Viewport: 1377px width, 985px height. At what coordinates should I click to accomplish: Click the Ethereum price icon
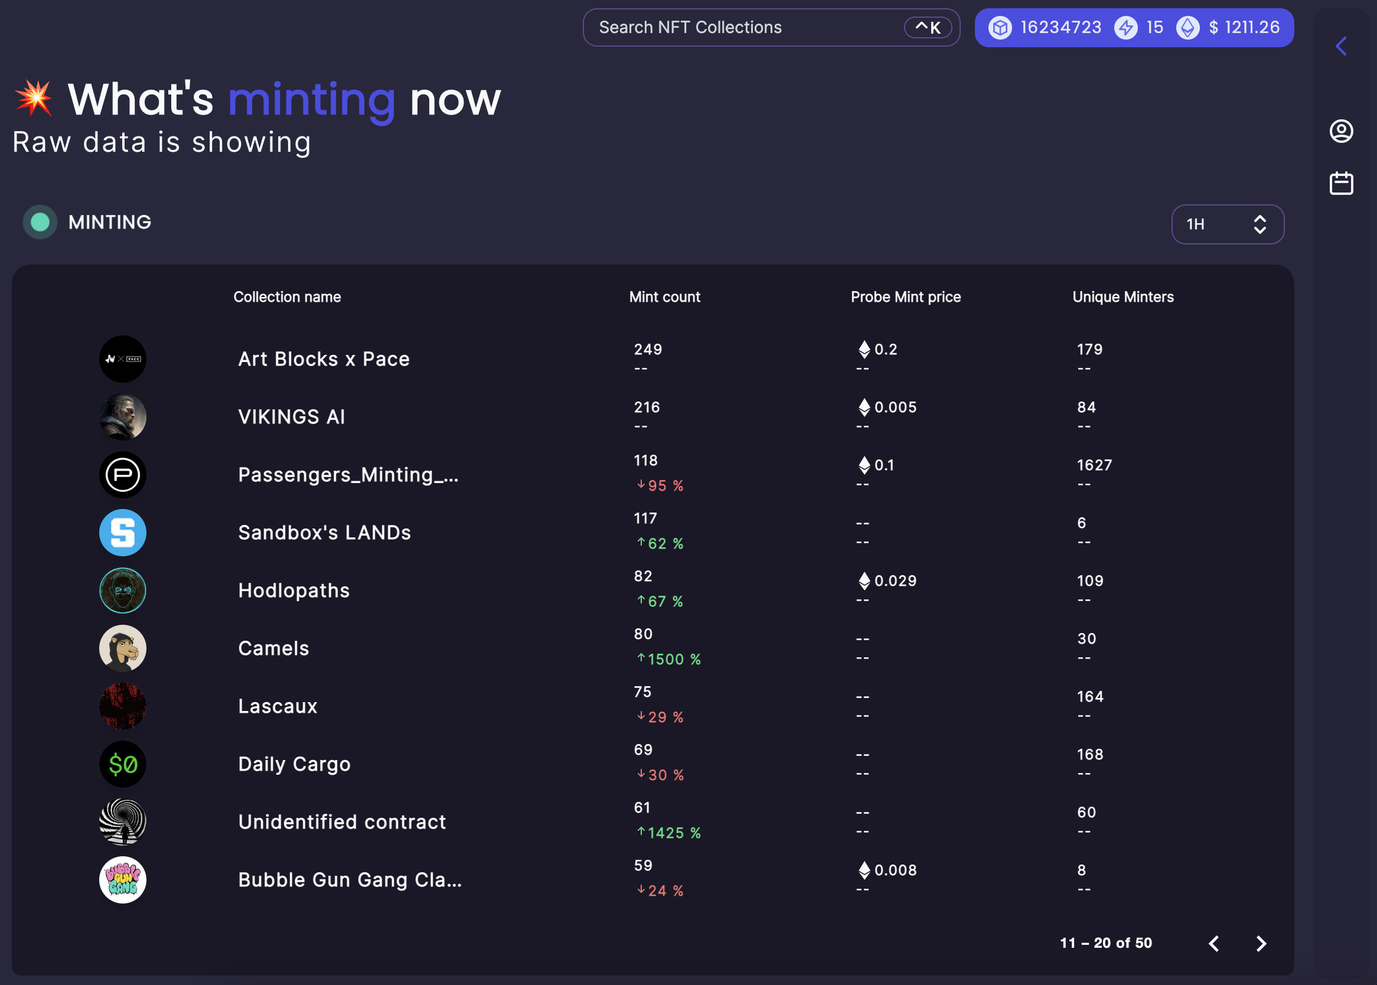pyautogui.click(x=1188, y=27)
